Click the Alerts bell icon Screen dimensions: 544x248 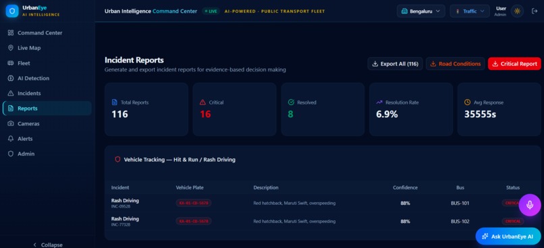[10, 139]
